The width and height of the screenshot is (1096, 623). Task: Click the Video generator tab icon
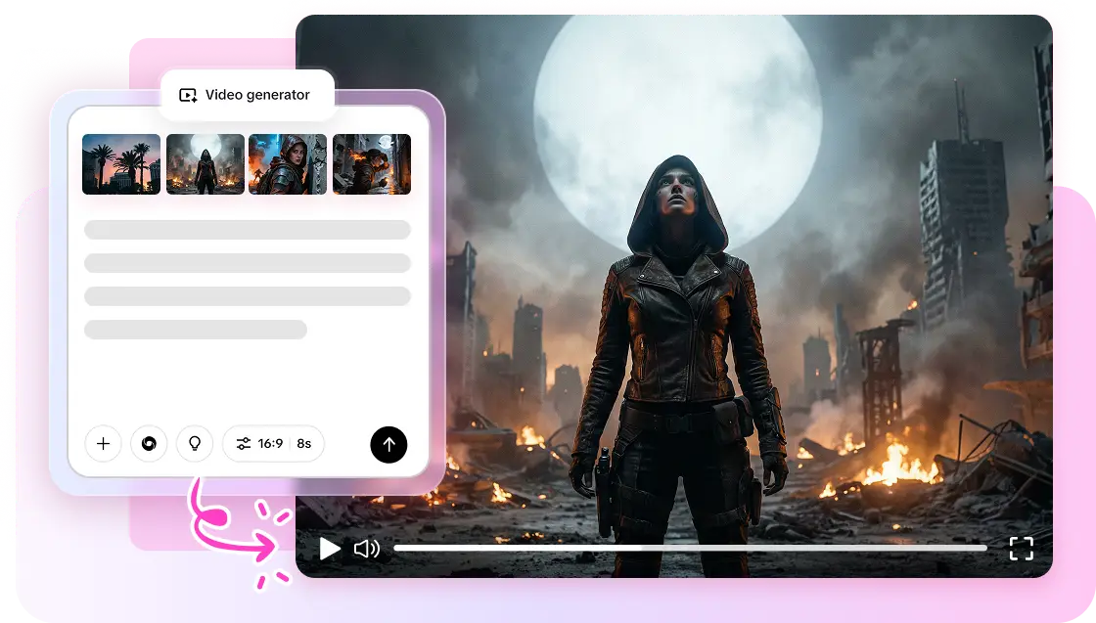point(188,95)
